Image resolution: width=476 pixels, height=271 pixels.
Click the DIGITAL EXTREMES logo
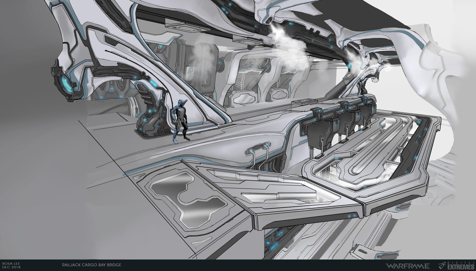tap(457, 265)
